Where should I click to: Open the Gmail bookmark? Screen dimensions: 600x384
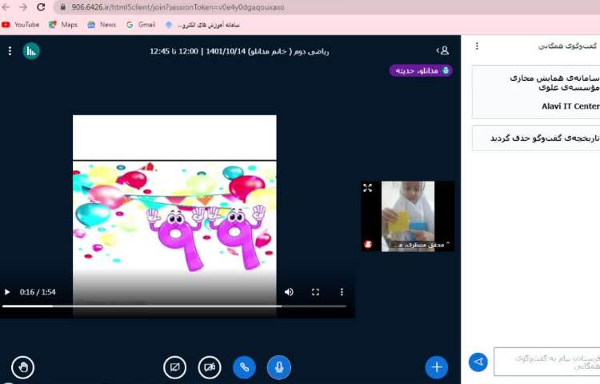click(x=140, y=25)
